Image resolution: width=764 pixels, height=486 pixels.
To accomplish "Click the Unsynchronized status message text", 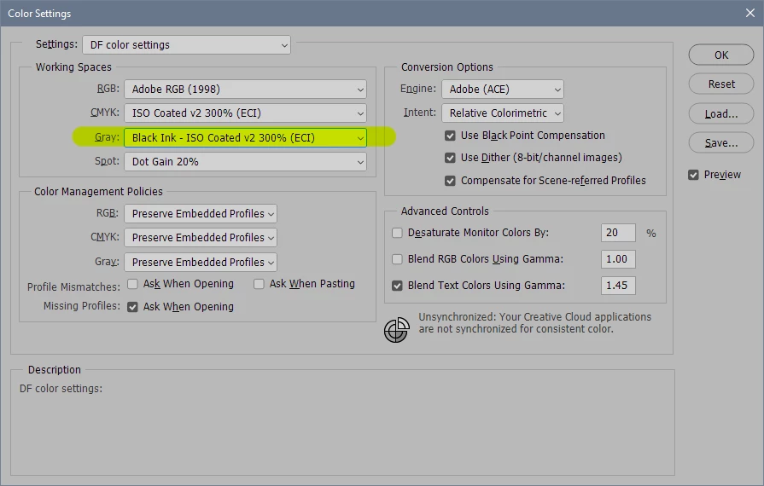I will tap(534, 323).
